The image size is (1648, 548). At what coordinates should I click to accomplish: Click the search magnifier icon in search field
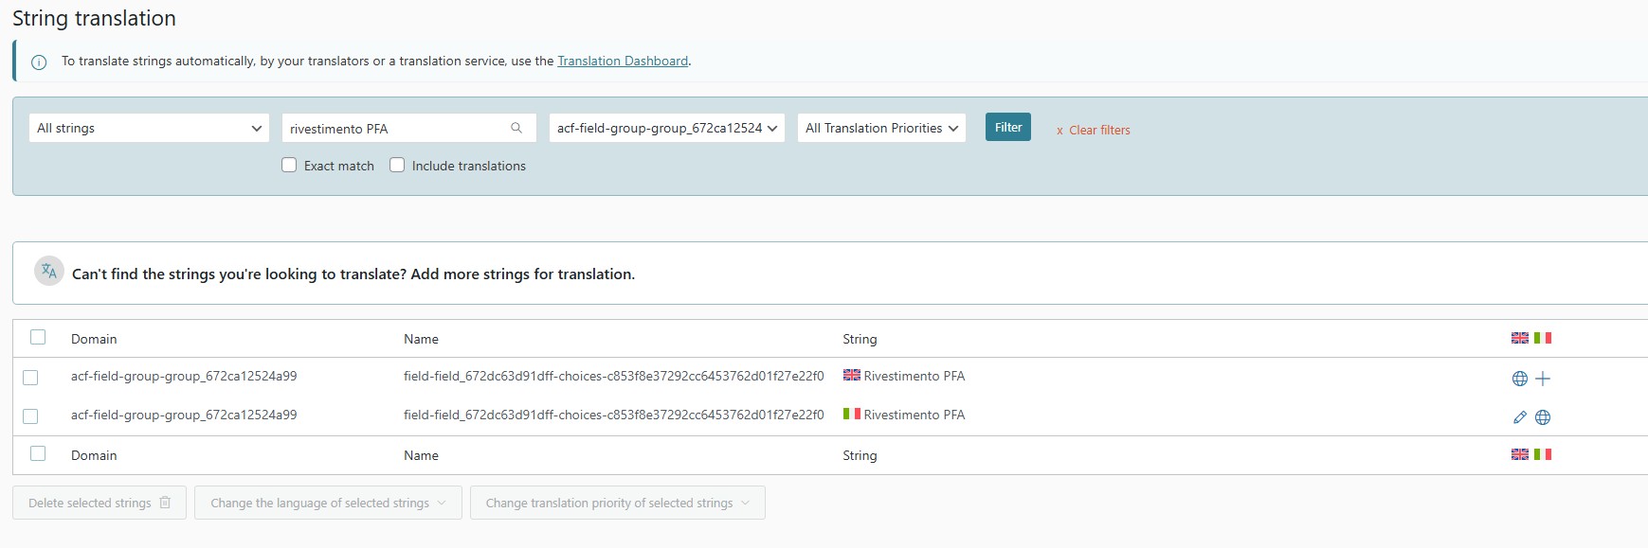pyautogui.click(x=516, y=128)
